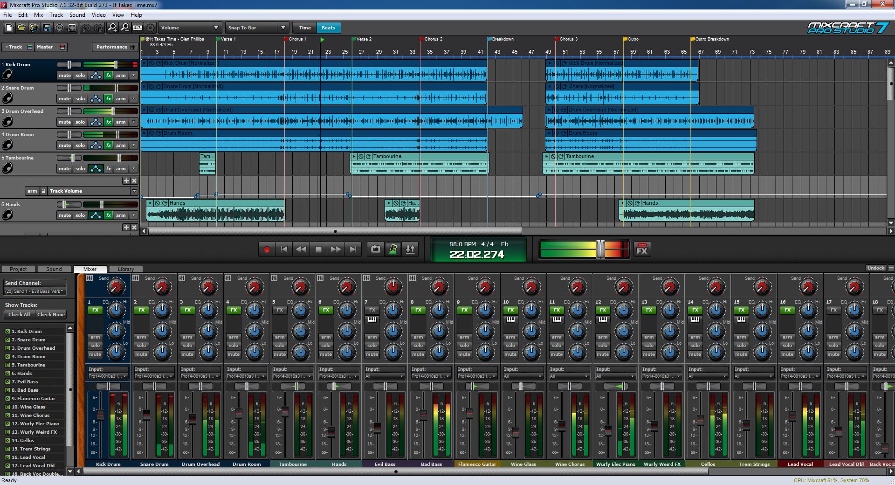Rewind to start of project
This screenshot has width=895, height=485.
284,249
